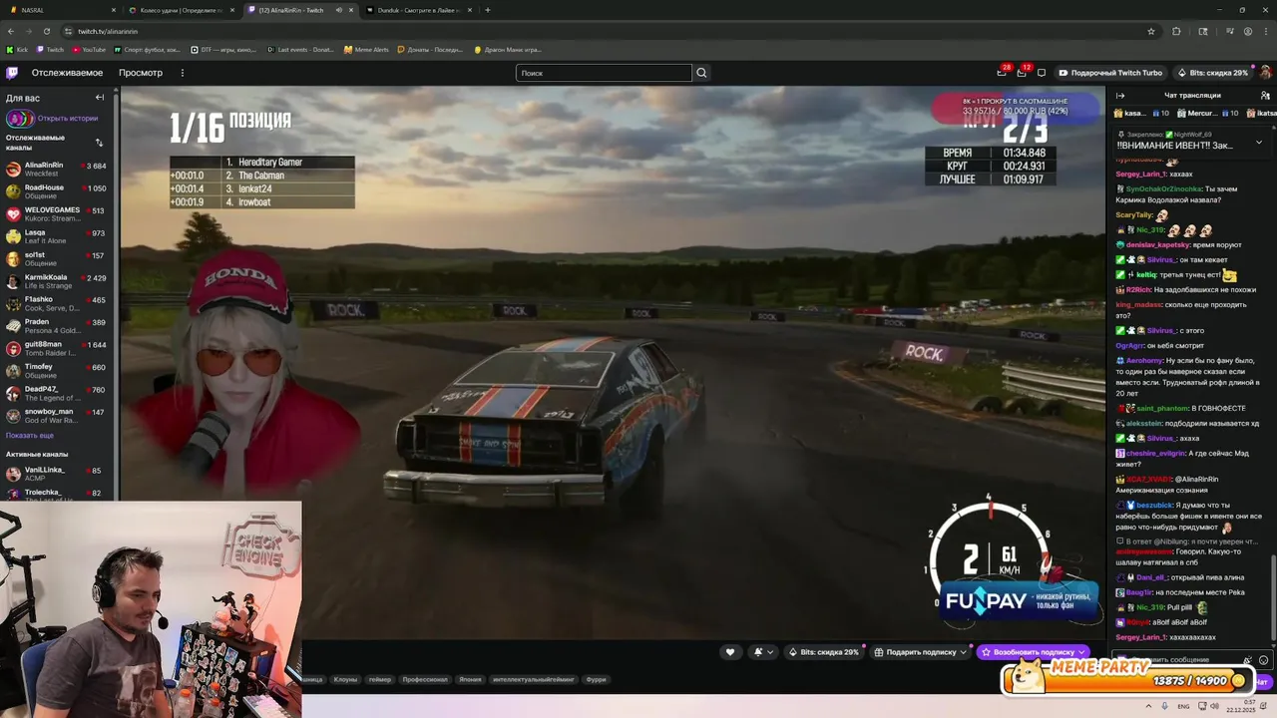This screenshot has height=718, width=1277.
Task: Click the Twitch home logo
Action: (x=12, y=73)
